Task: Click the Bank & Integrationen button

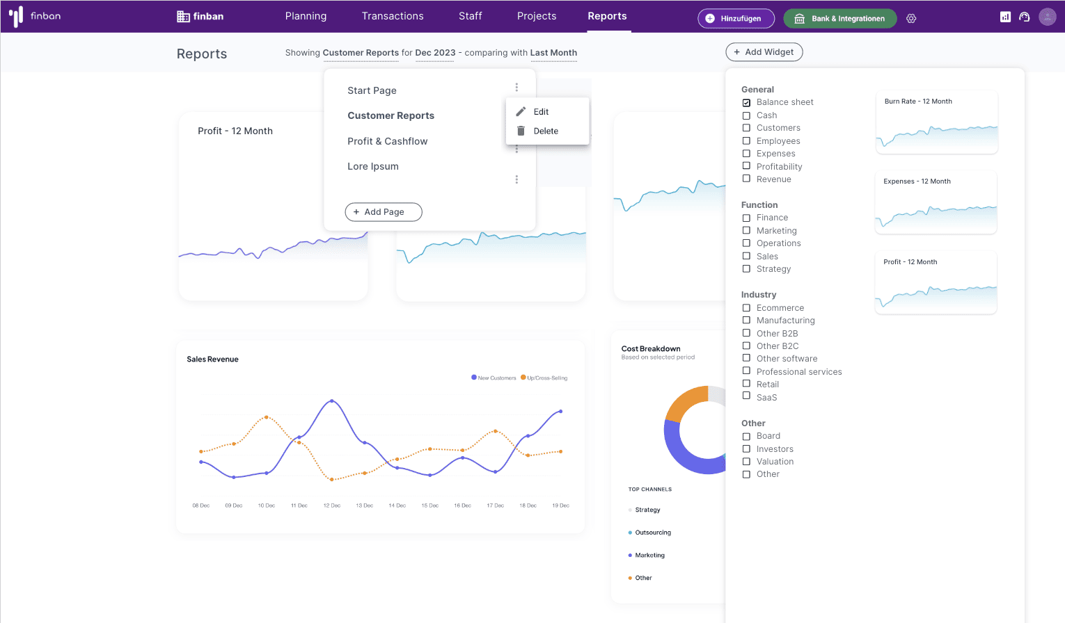Action: click(x=839, y=19)
